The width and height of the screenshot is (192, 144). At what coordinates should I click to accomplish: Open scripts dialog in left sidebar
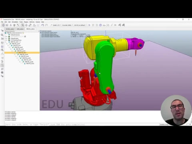(2, 46)
